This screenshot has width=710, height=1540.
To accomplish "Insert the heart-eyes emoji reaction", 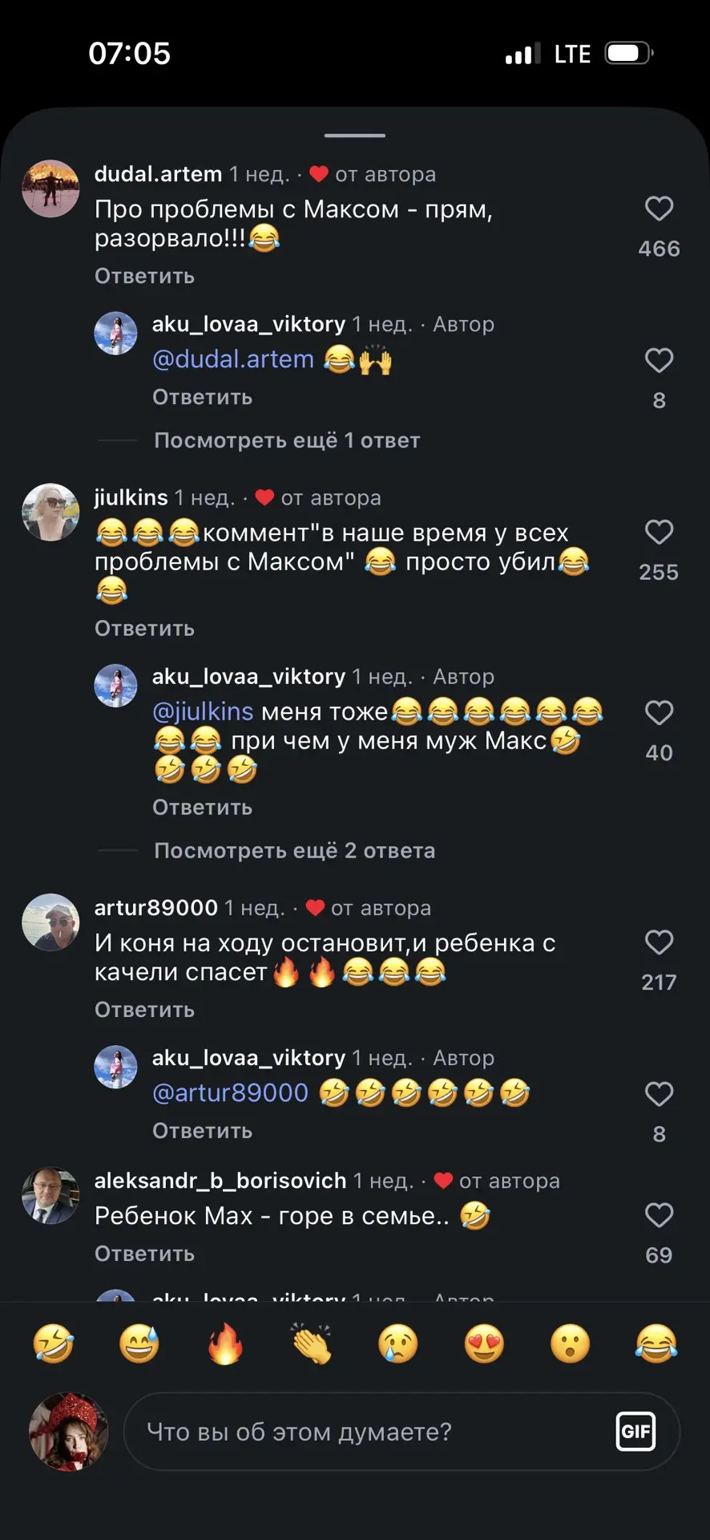I will pyautogui.click(x=484, y=1343).
